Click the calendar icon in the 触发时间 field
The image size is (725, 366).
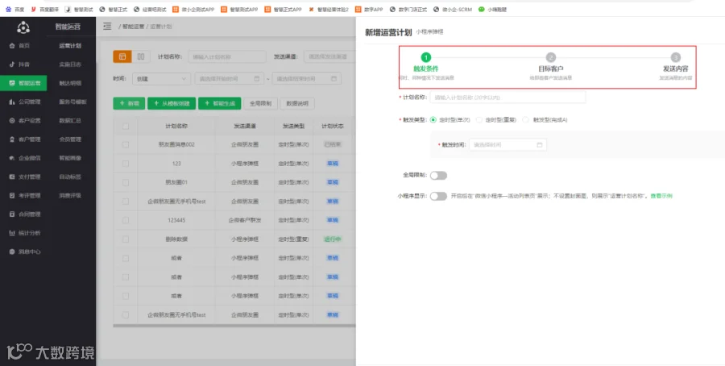[x=539, y=145]
